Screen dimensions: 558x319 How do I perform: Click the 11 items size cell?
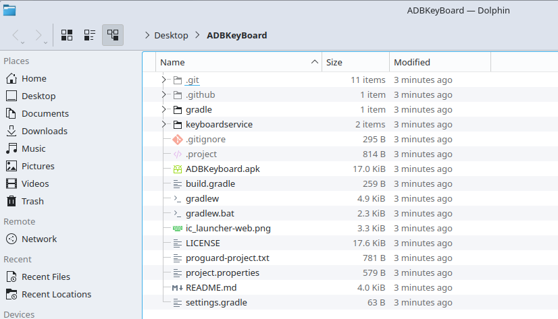click(x=368, y=80)
